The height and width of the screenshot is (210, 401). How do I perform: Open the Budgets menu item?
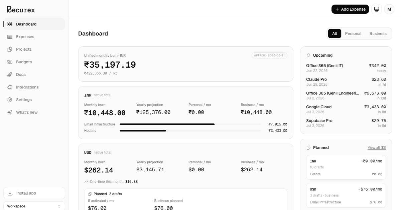34,62
